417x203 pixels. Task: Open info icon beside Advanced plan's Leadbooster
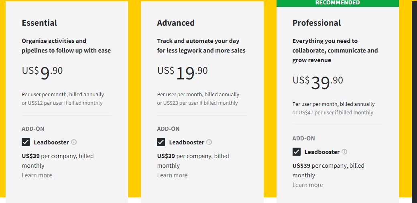(209, 142)
